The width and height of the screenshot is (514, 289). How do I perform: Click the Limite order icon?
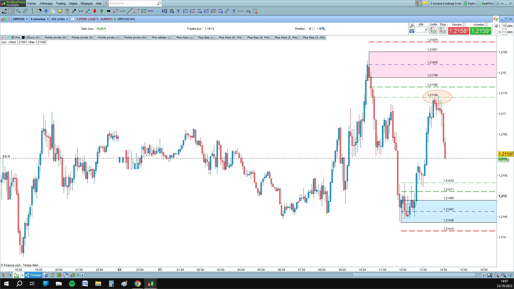coord(433,31)
